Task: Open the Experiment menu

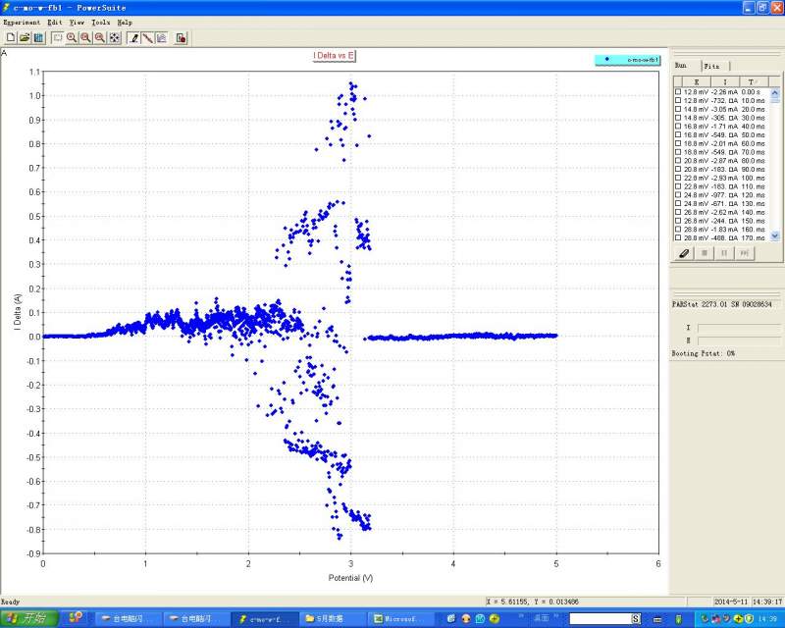Action: pos(22,22)
